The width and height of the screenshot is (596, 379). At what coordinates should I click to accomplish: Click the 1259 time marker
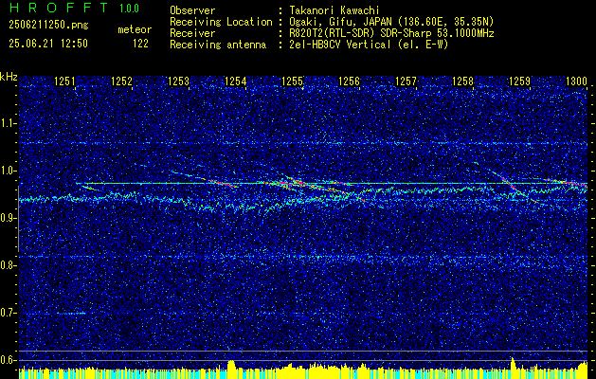[x=519, y=81]
